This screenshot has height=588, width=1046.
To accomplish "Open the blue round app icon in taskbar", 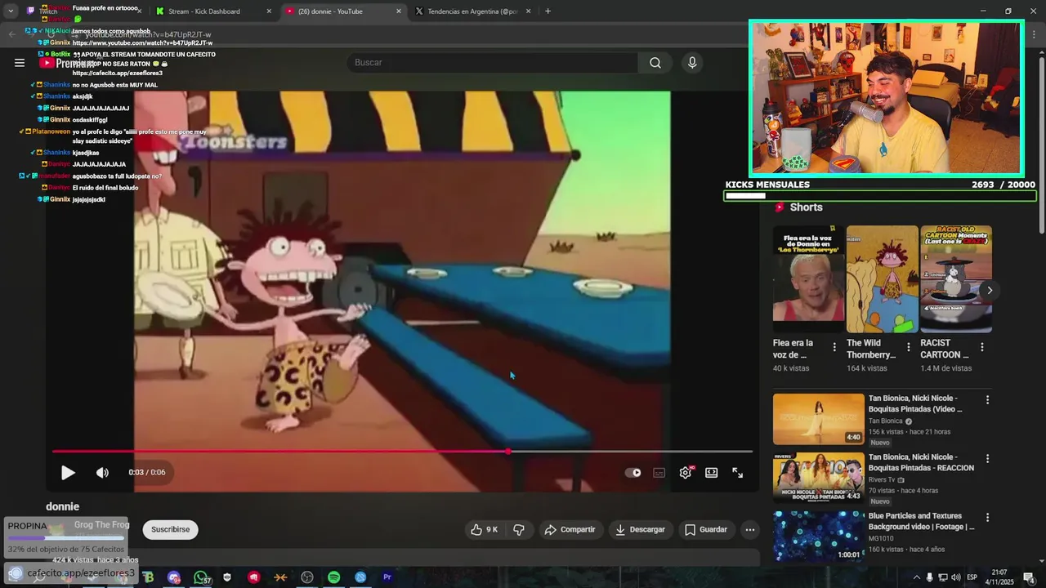I will 360,577.
